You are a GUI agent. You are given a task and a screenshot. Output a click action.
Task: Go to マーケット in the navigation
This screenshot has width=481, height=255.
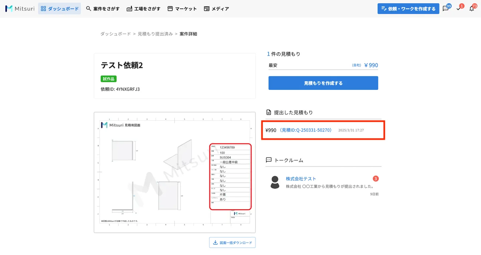(x=182, y=9)
